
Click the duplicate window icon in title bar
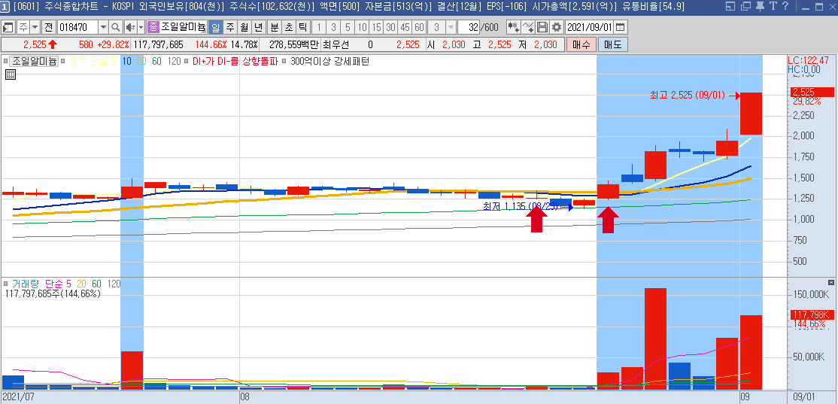pos(745,7)
